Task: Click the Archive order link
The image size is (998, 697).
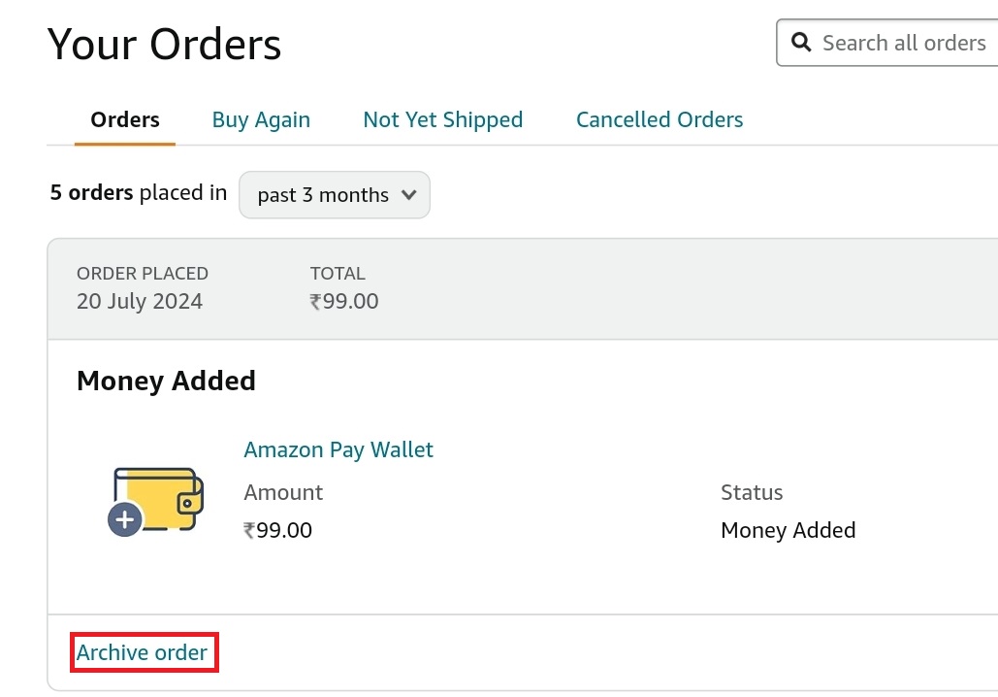Action: click(142, 652)
